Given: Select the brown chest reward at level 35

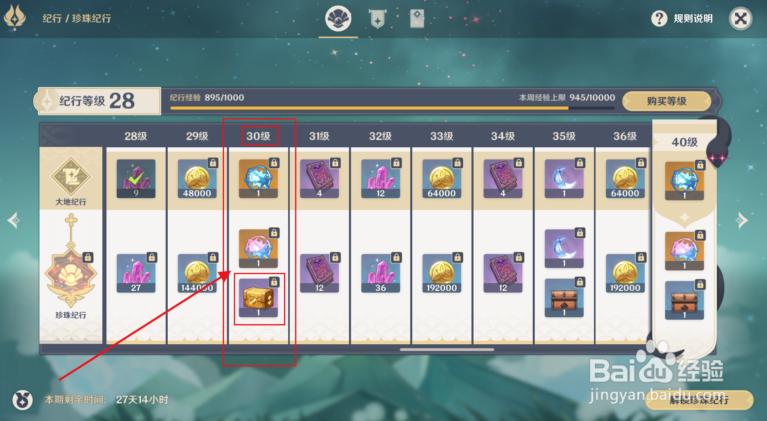Looking at the screenshot, I should (564, 297).
